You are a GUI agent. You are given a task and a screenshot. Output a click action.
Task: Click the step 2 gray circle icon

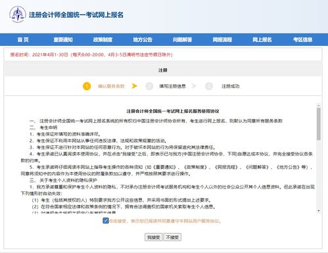[149, 86]
